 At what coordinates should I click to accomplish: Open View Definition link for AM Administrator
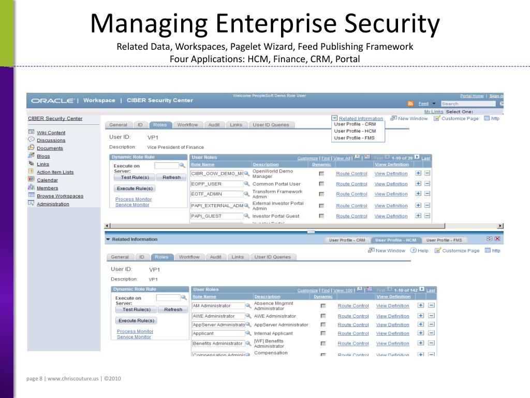point(392,306)
